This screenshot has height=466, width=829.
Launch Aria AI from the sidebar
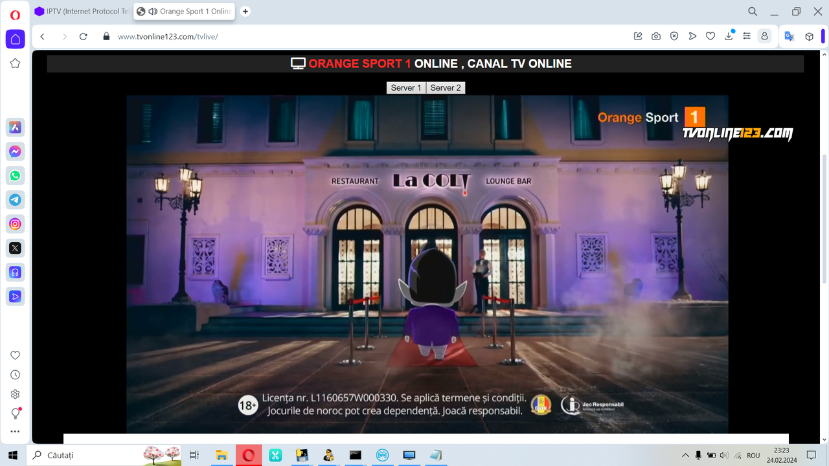[x=15, y=128]
